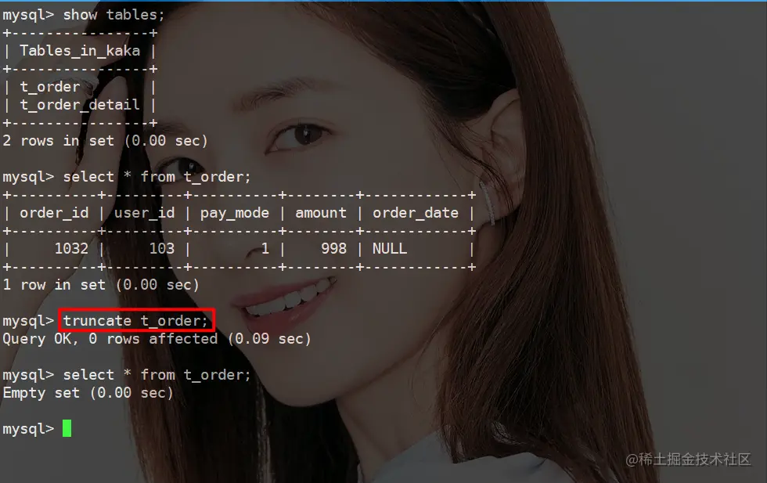Click the 'show tables;' command text
This screenshot has width=767, height=483.
[113, 15]
